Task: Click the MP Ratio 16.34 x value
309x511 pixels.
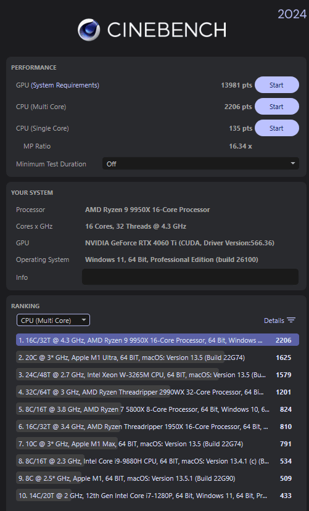Action: pyautogui.click(x=240, y=146)
